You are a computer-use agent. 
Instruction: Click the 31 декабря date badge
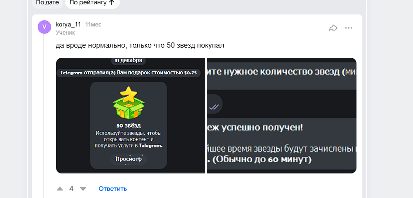click(x=128, y=61)
